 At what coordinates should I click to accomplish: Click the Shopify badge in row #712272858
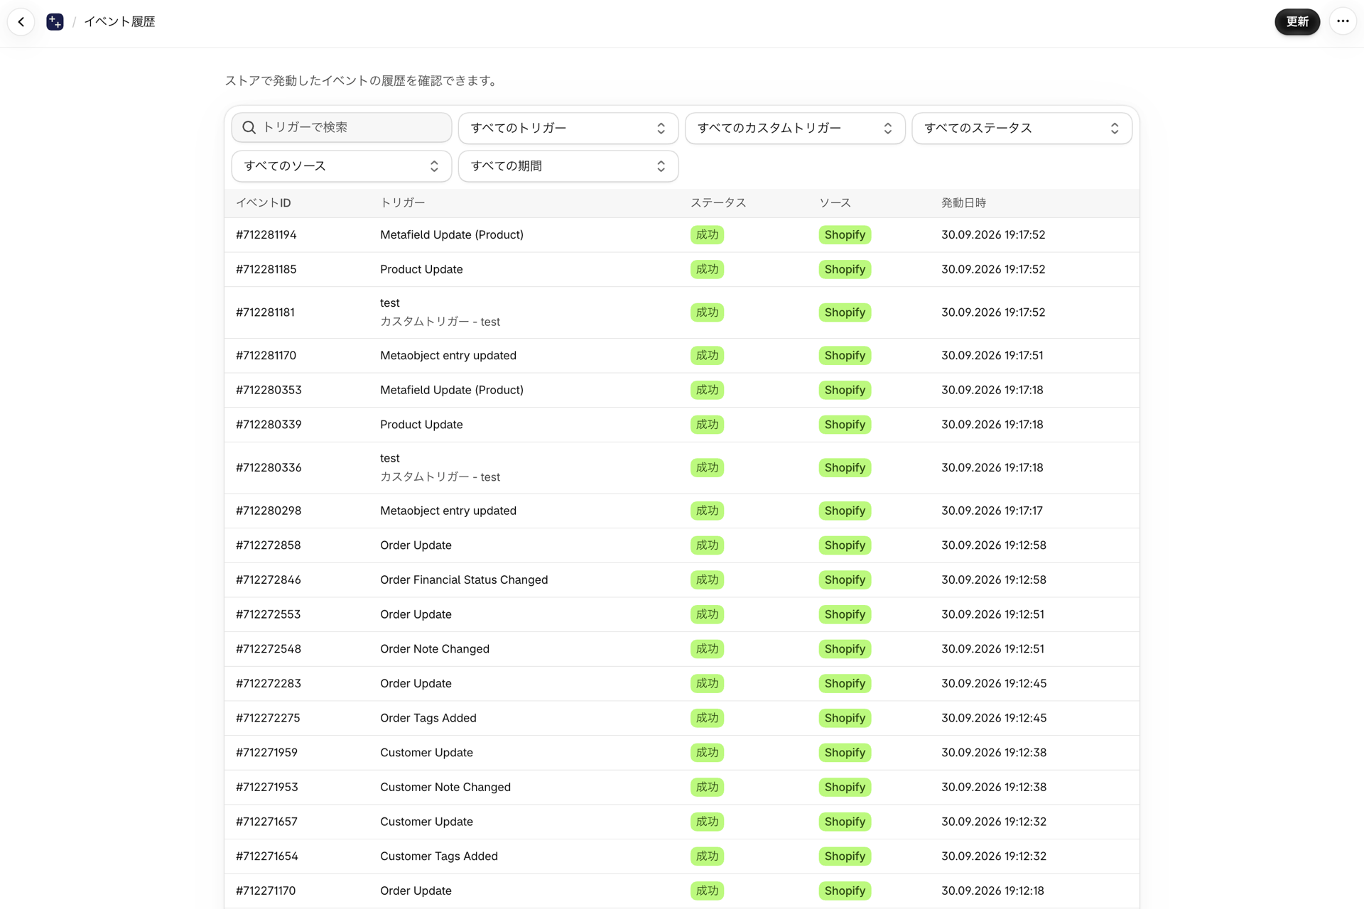845,545
